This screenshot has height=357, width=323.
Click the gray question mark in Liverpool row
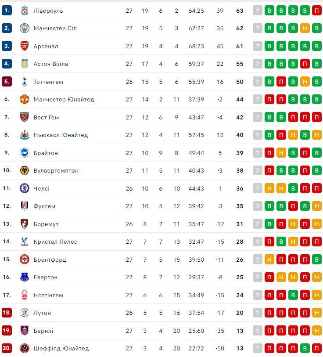pyautogui.click(x=258, y=11)
